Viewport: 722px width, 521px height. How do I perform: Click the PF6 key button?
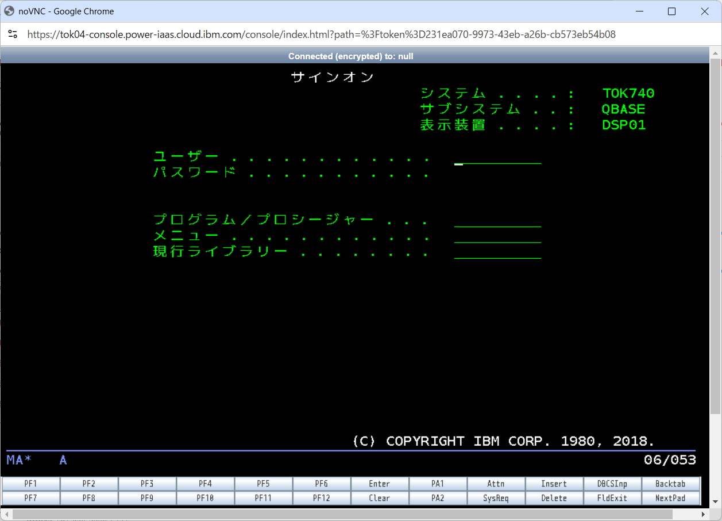(321, 484)
